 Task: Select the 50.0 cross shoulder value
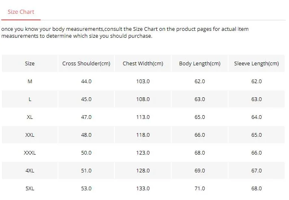(86, 153)
